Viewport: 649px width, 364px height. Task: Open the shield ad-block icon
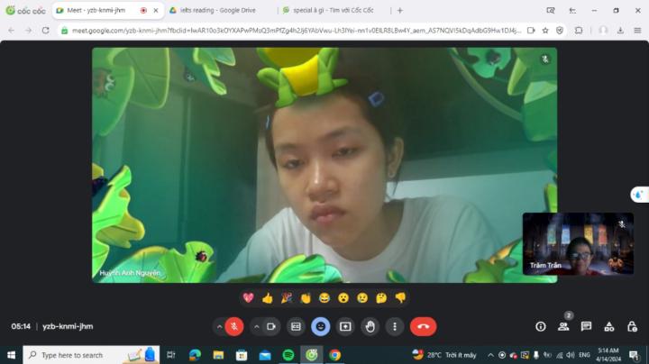point(560,31)
